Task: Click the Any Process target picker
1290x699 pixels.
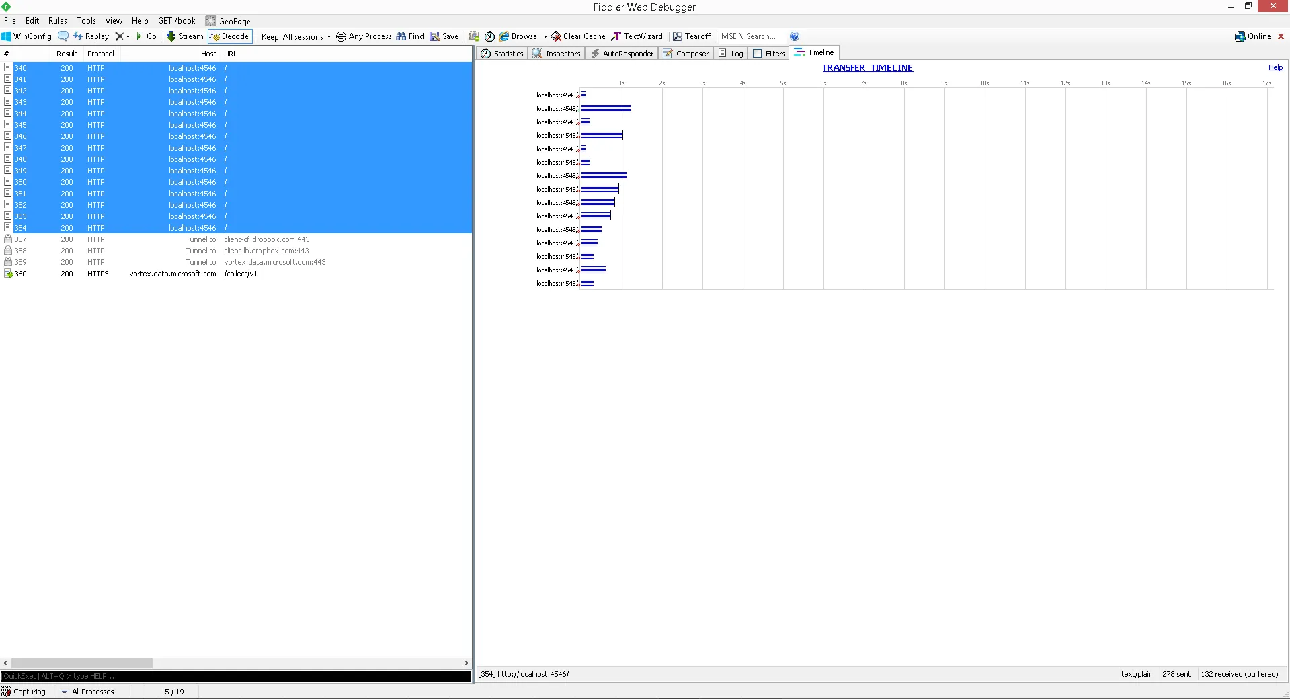Action: point(364,36)
